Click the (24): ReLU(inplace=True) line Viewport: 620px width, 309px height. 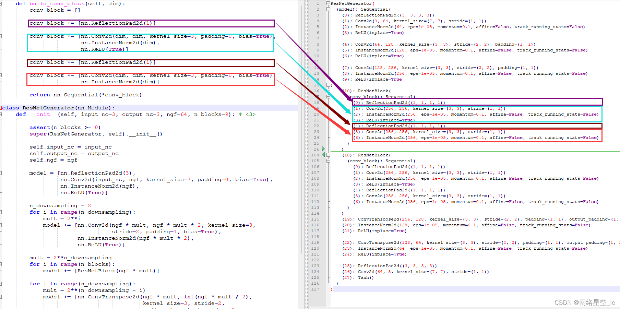pyautogui.click(x=374, y=254)
